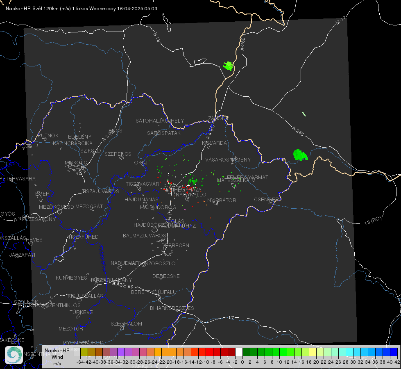Click the CSENGER city label

point(266,200)
